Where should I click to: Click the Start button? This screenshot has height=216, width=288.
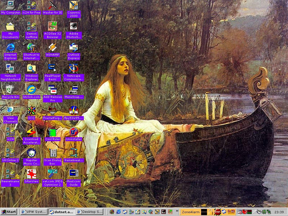[9, 212]
